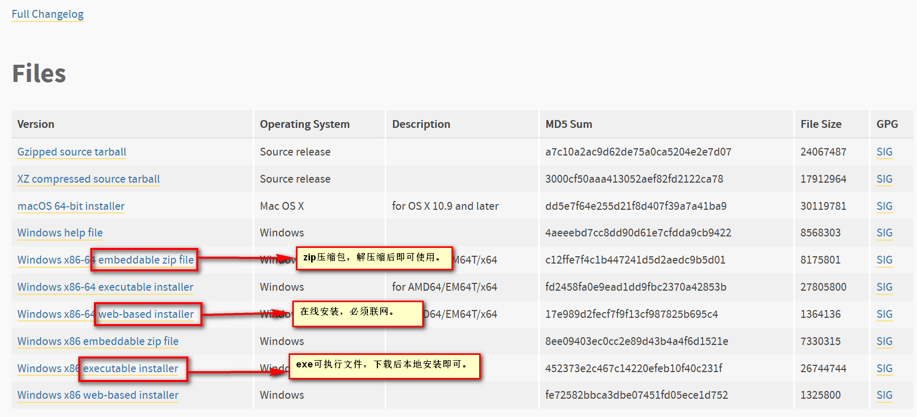Screen dimensions: 917x417
Task: Select file size 24067487
Action: [x=824, y=152]
